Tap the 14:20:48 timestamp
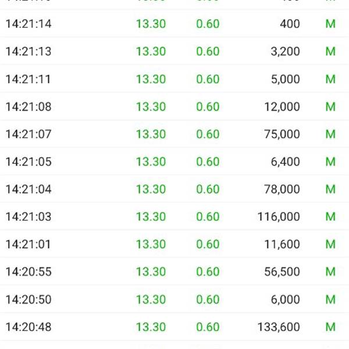 click(x=29, y=327)
